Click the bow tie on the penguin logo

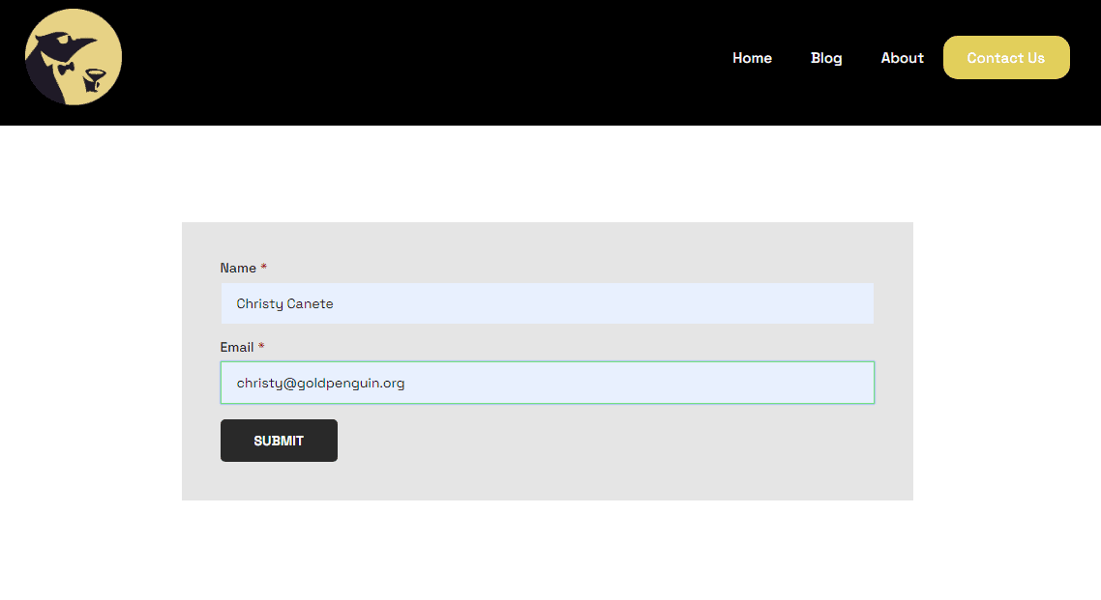click(66, 69)
